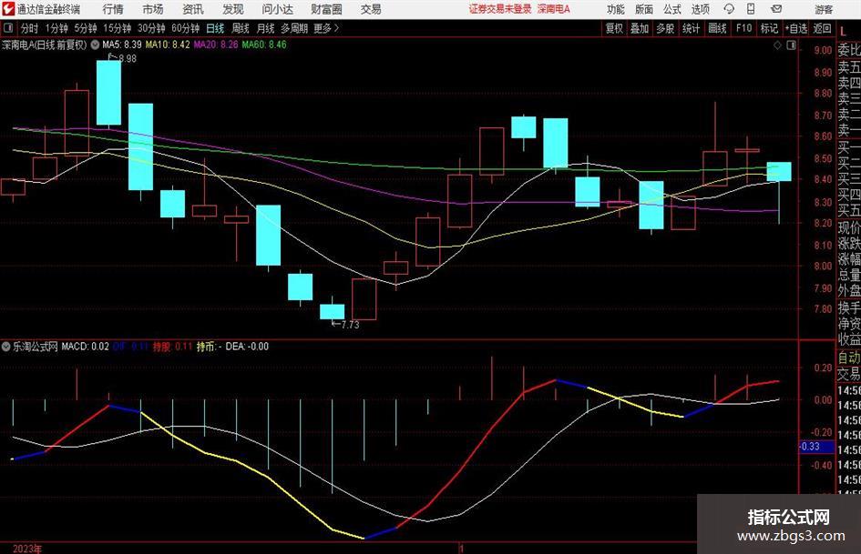Add stock with +自选 button
This screenshot has width=861, height=554.
tap(796, 28)
